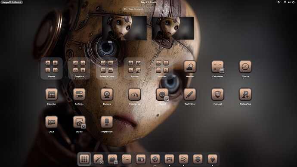
Task: Click the Steam tray icon
Action: [278, 2]
